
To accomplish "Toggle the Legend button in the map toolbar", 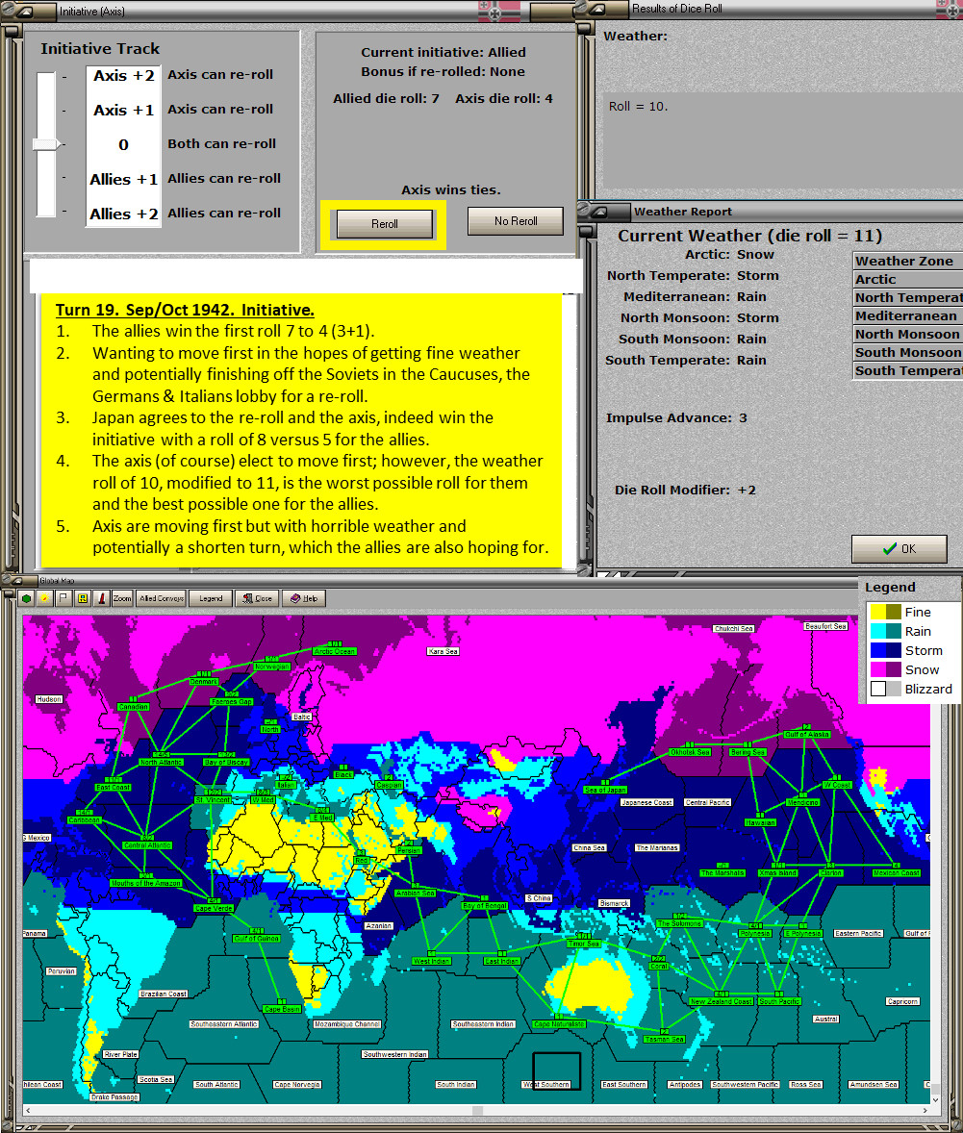I will coord(211,598).
